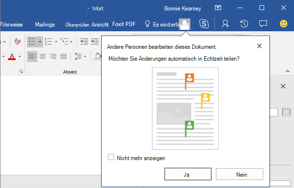The image size is (294, 188).
Task: Click the ribbon display options icon
Action: (218, 8)
